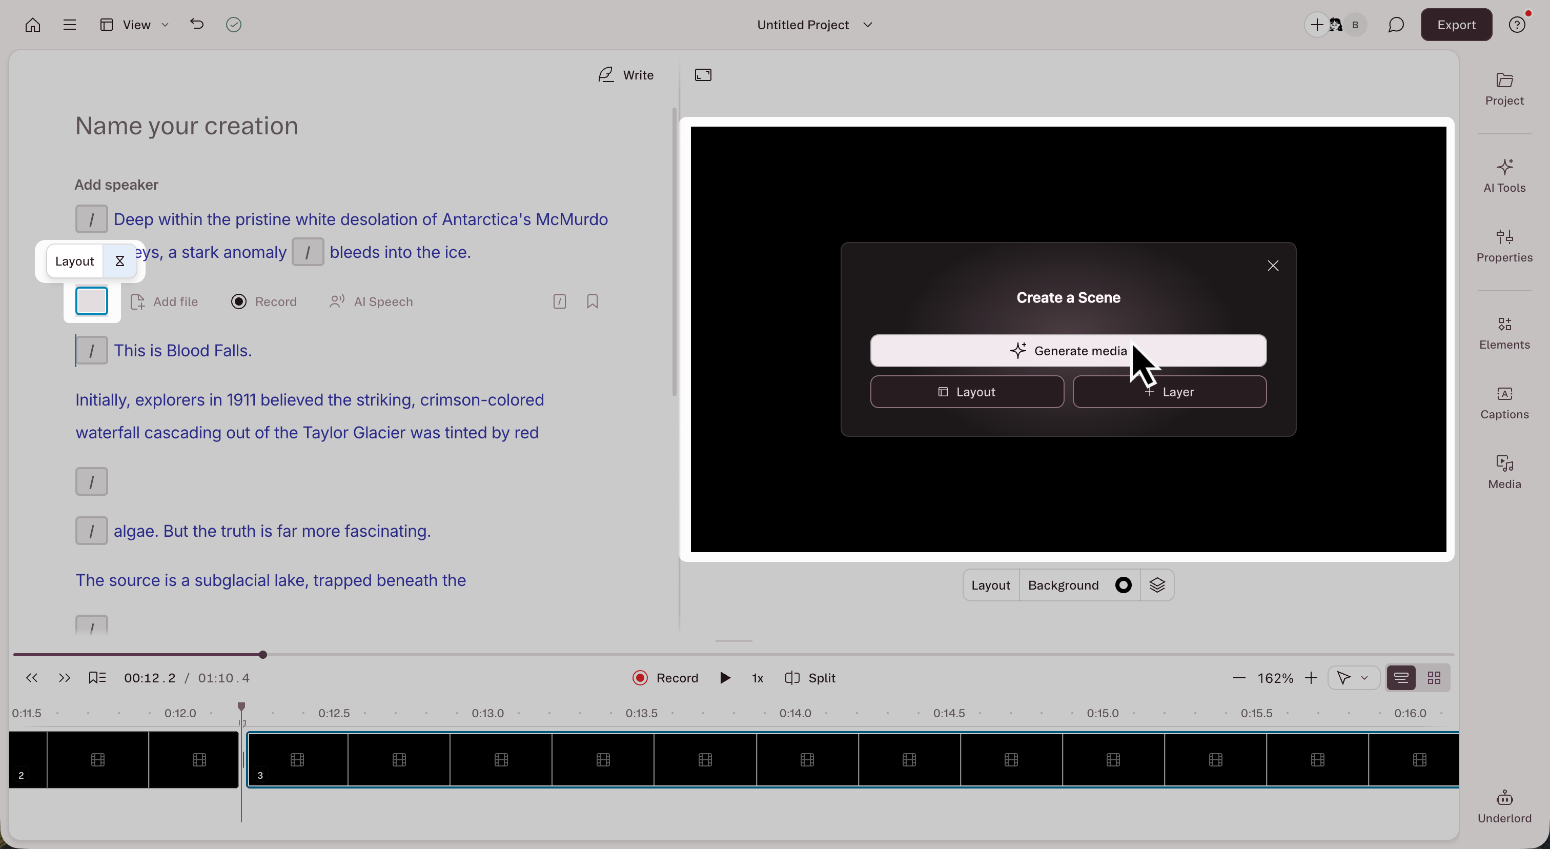Click the bookmark icon in script toolbar
The width and height of the screenshot is (1550, 849).
pos(592,301)
